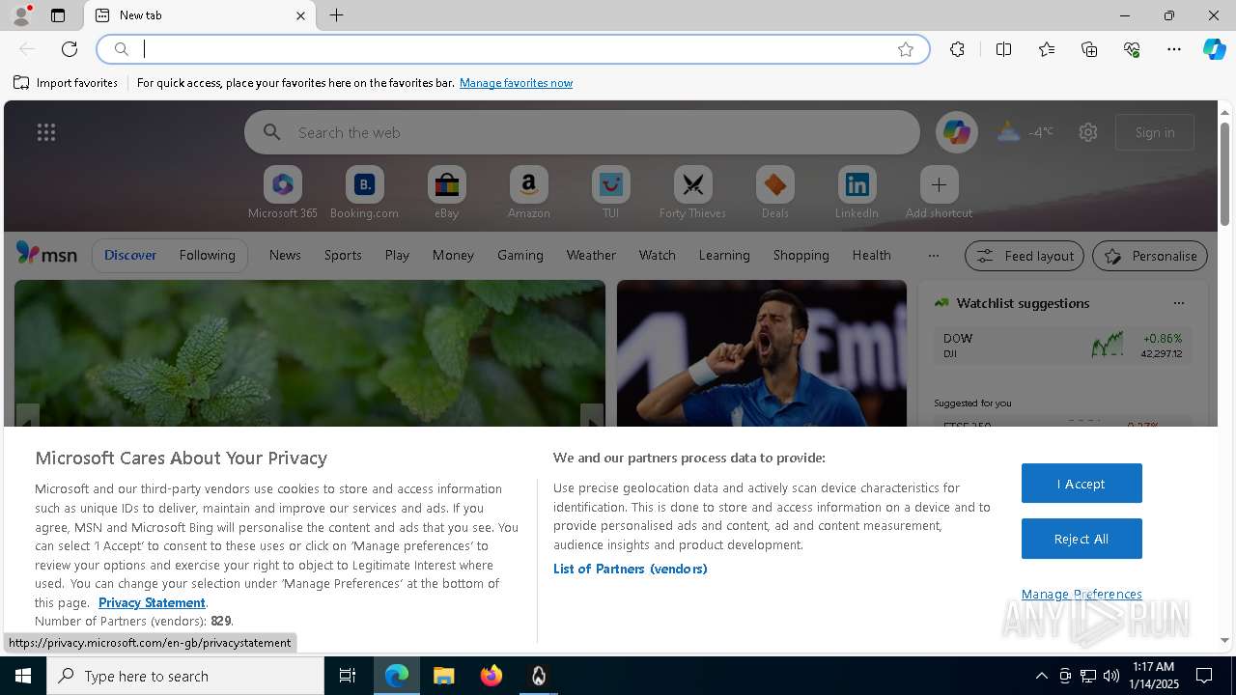Select the Discover tab
The height and width of the screenshot is (695, 1236).
point(130,255)
